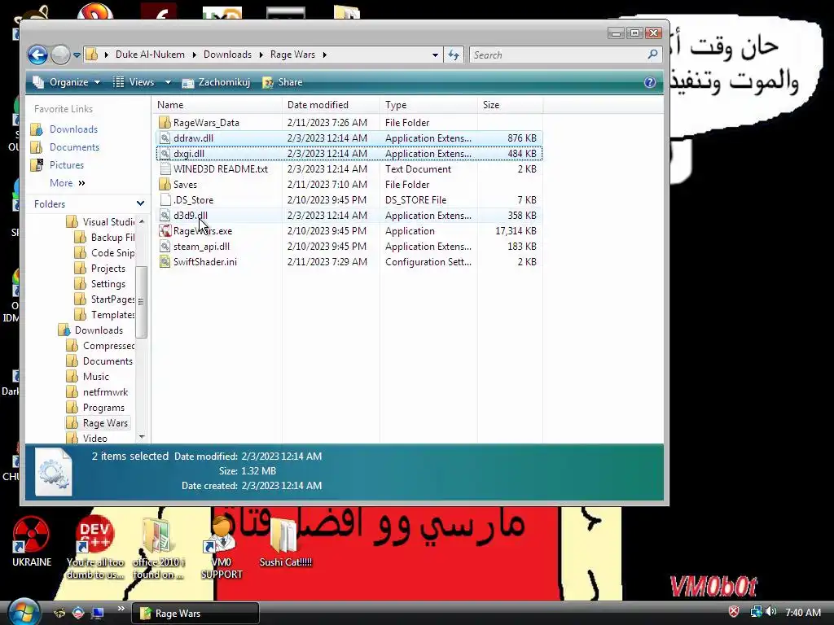
Task: Open the recent pages dropdown arrow
Action: (x=77, y=55)
